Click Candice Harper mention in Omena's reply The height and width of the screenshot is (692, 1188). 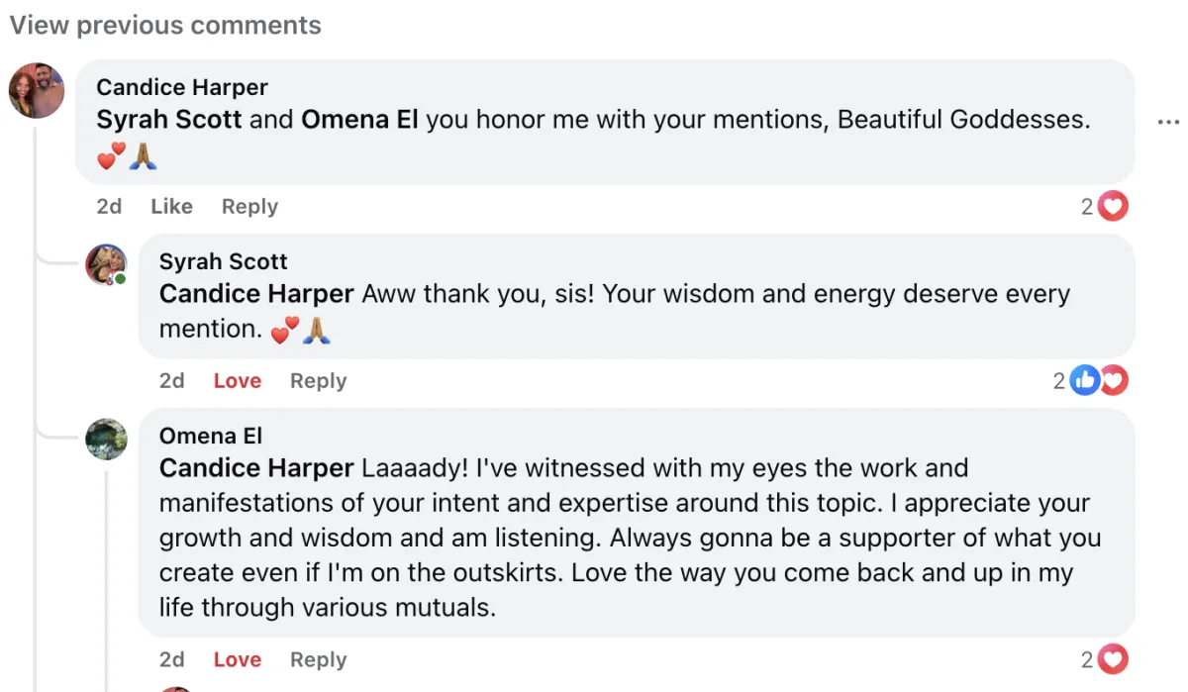point(256,467)
